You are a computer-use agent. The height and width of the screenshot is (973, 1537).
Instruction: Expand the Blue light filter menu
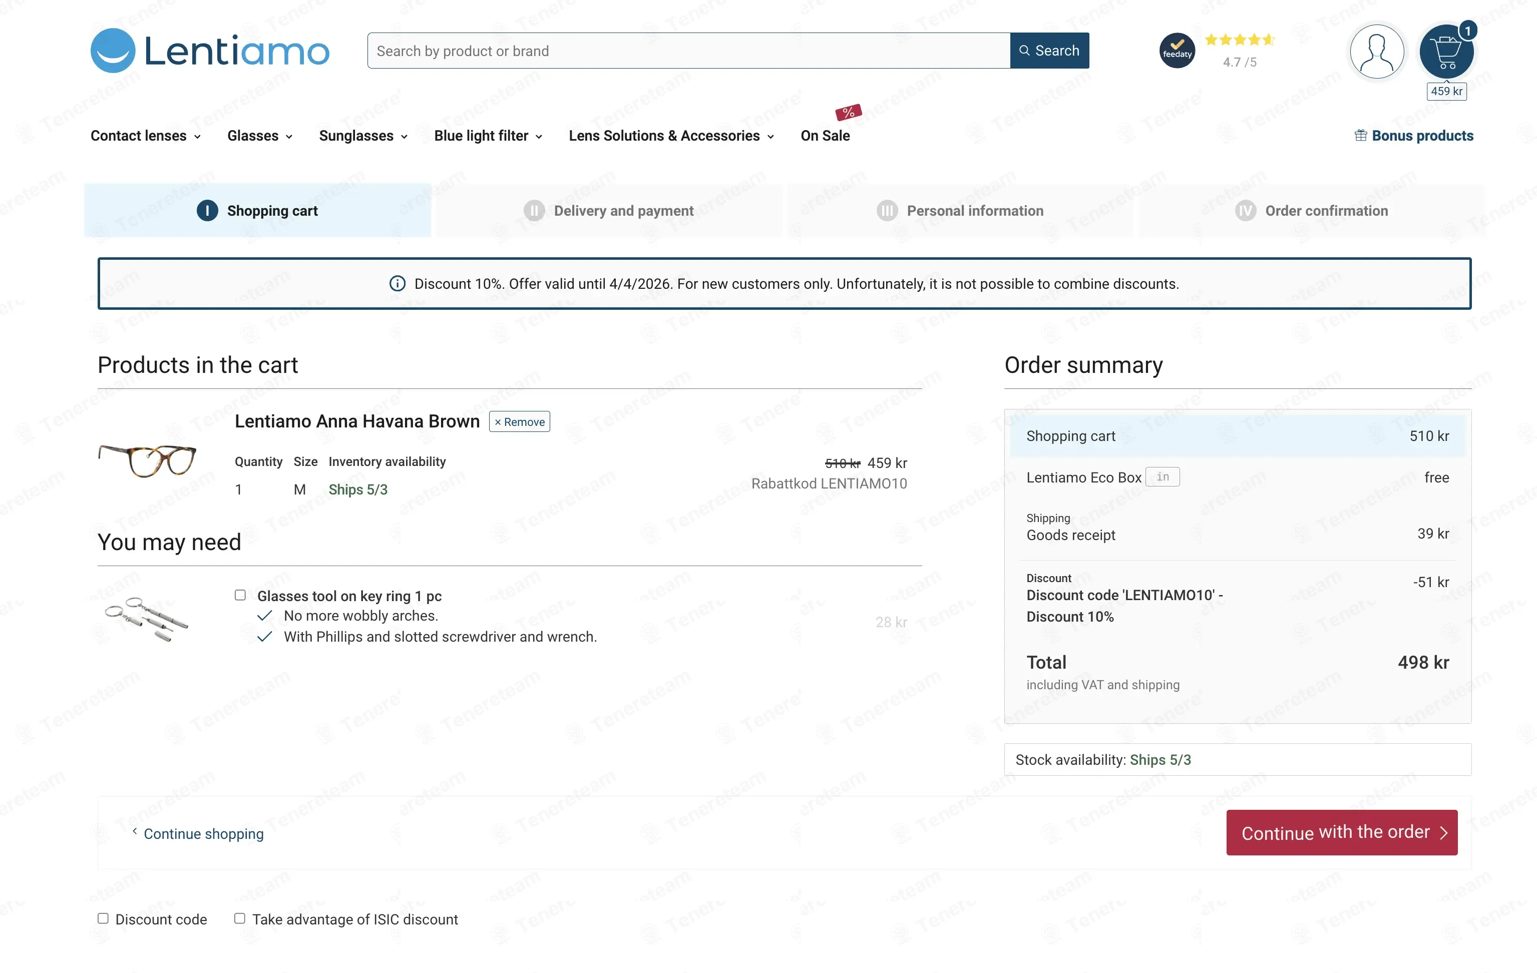pos(488,136)
